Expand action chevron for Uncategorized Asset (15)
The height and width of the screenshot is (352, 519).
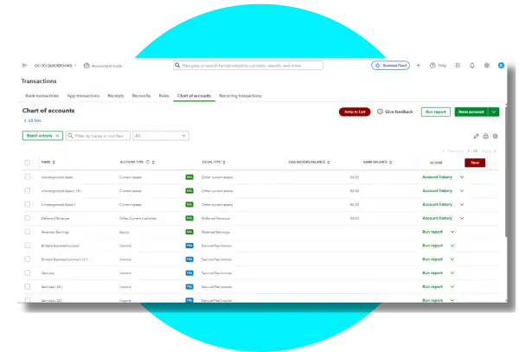click(x=462, y=191)
